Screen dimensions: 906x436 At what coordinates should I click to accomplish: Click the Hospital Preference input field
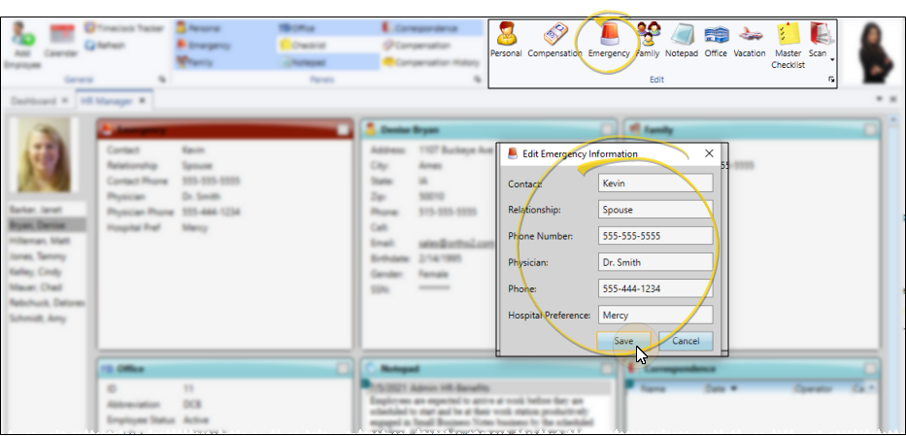click(654, 315)
